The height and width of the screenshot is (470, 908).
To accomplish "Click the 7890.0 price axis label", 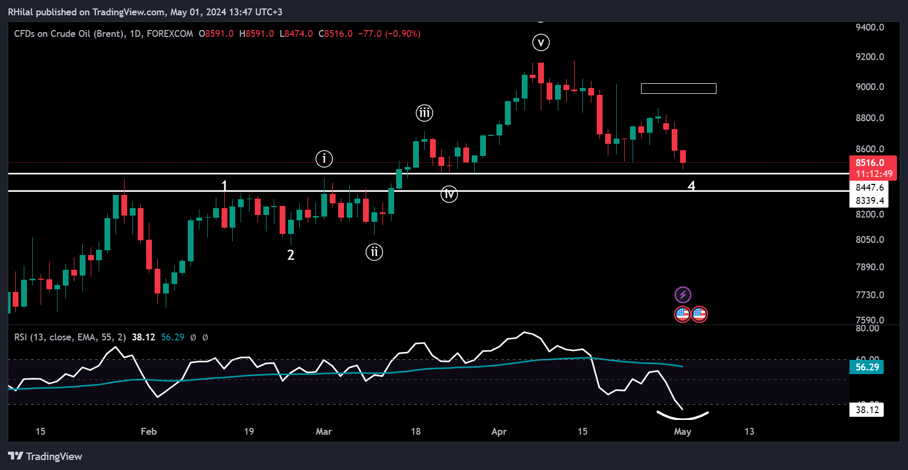I will (x=869, y=267).
